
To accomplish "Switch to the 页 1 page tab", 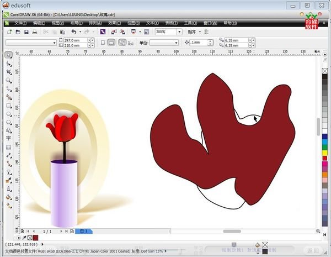I will [x=83, y=231].
